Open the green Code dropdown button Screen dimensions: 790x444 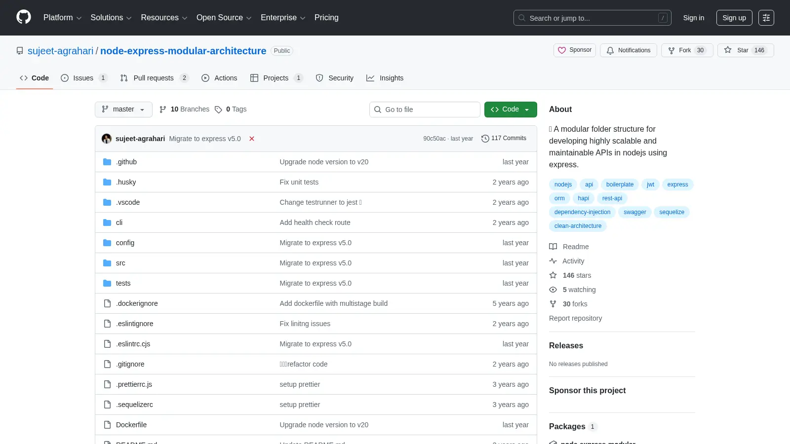point(511,110)
